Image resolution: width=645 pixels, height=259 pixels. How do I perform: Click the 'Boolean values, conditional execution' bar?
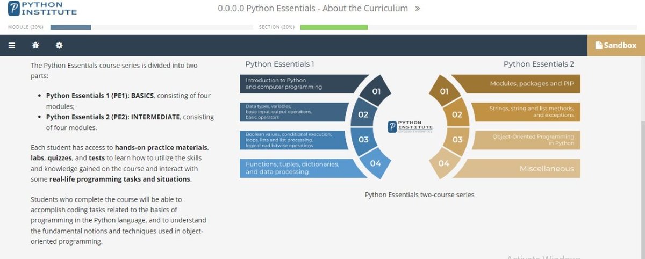[x=295, y=140]
